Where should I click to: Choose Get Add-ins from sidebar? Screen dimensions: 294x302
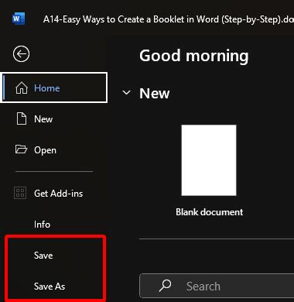coord(54,193)
